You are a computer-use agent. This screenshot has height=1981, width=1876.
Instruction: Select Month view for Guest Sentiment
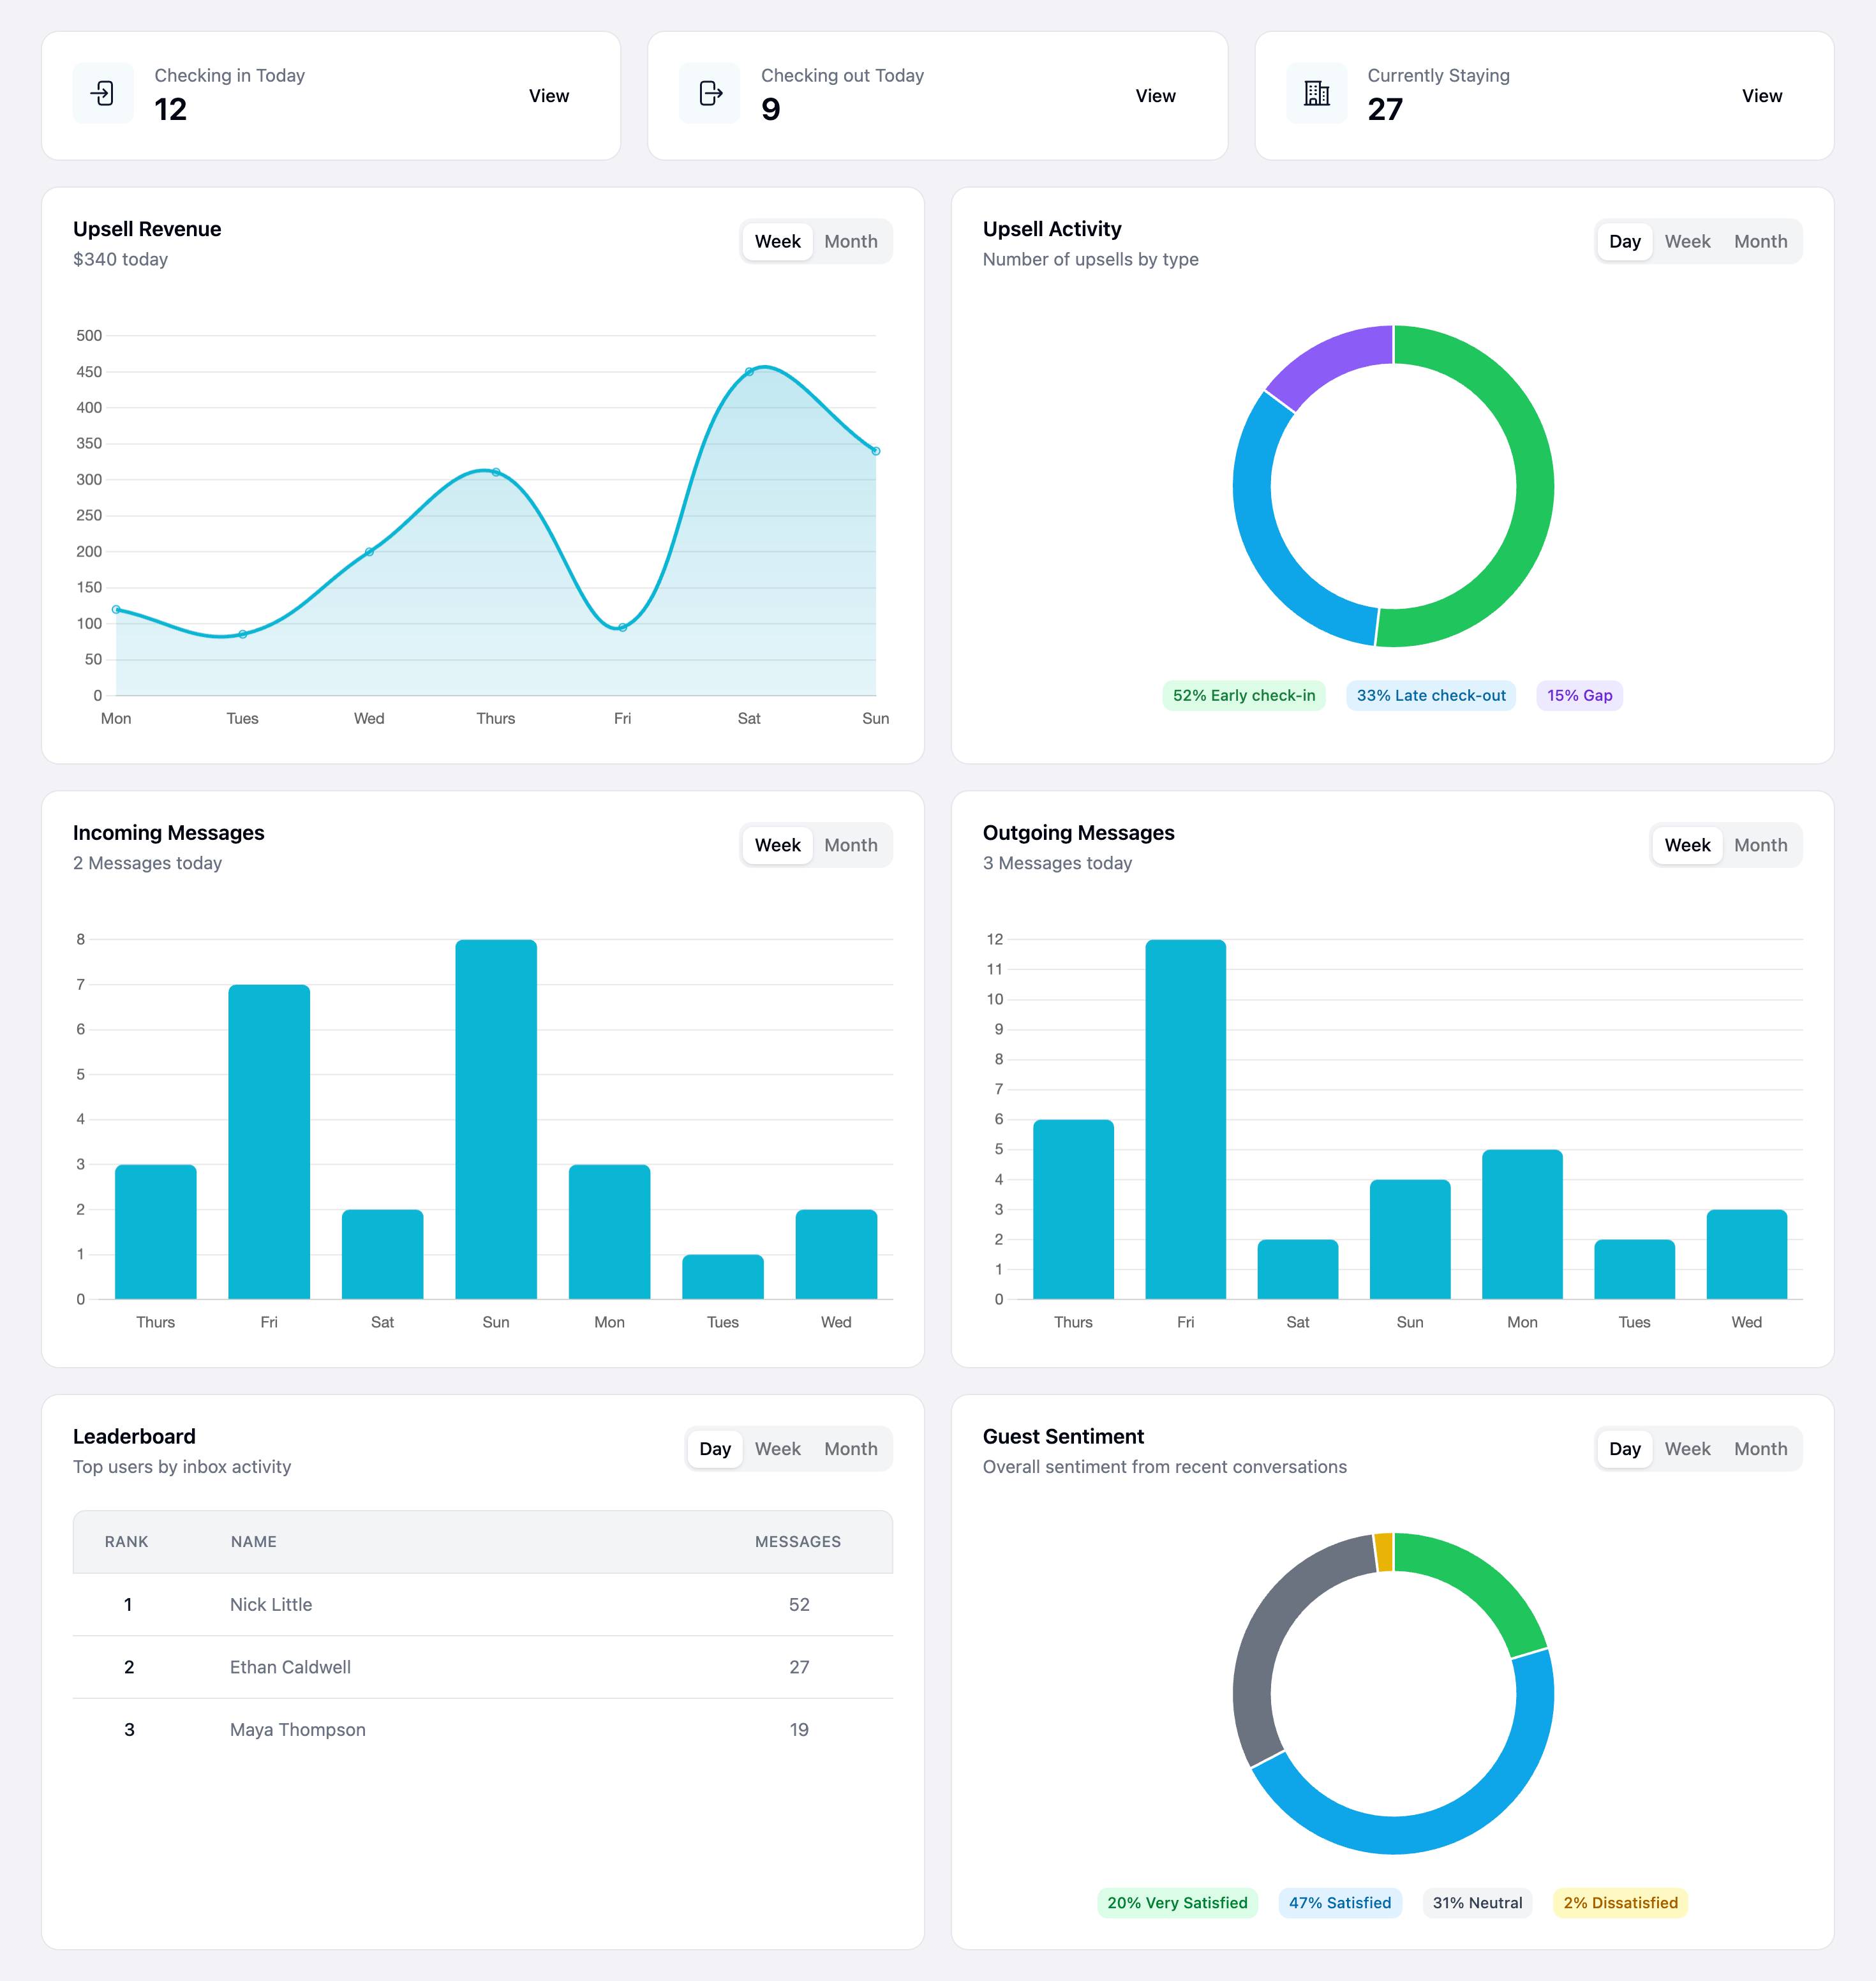1760,1448
